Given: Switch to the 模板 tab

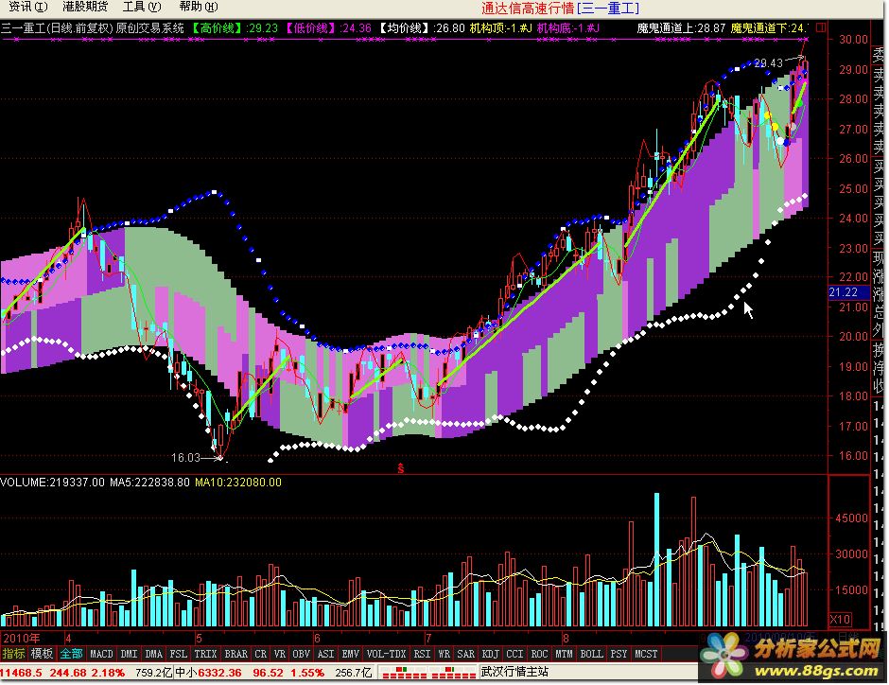Looking at the screenshot, I should pyautogui.click(x=42, y=654).
